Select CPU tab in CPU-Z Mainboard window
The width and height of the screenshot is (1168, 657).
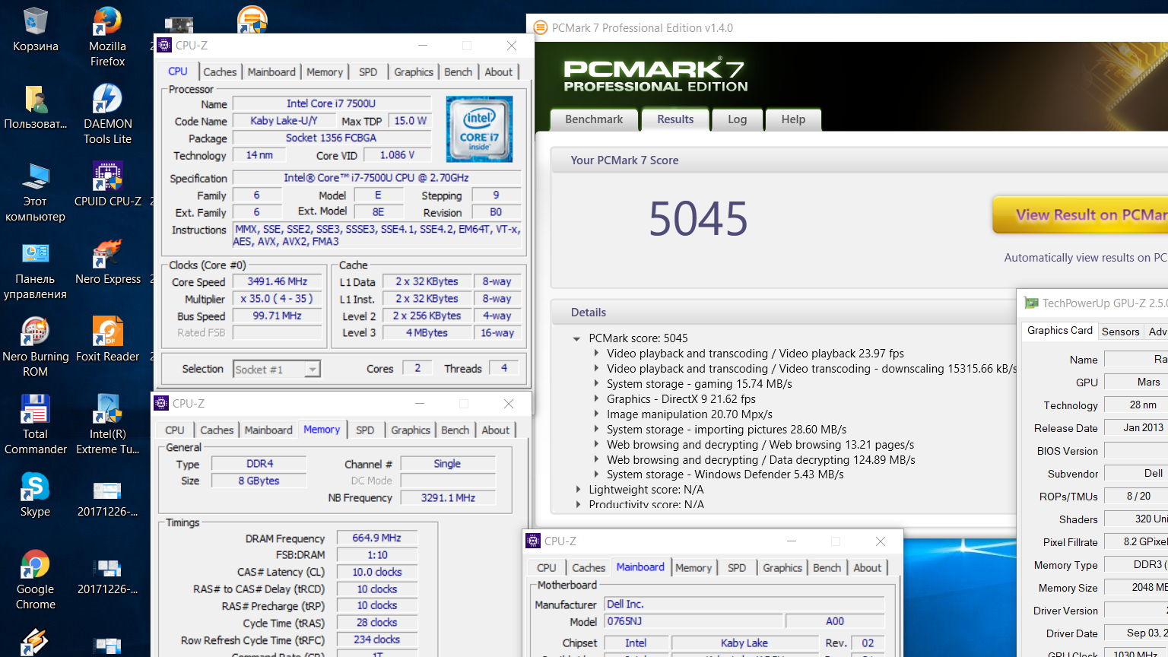tap(547, 568)
